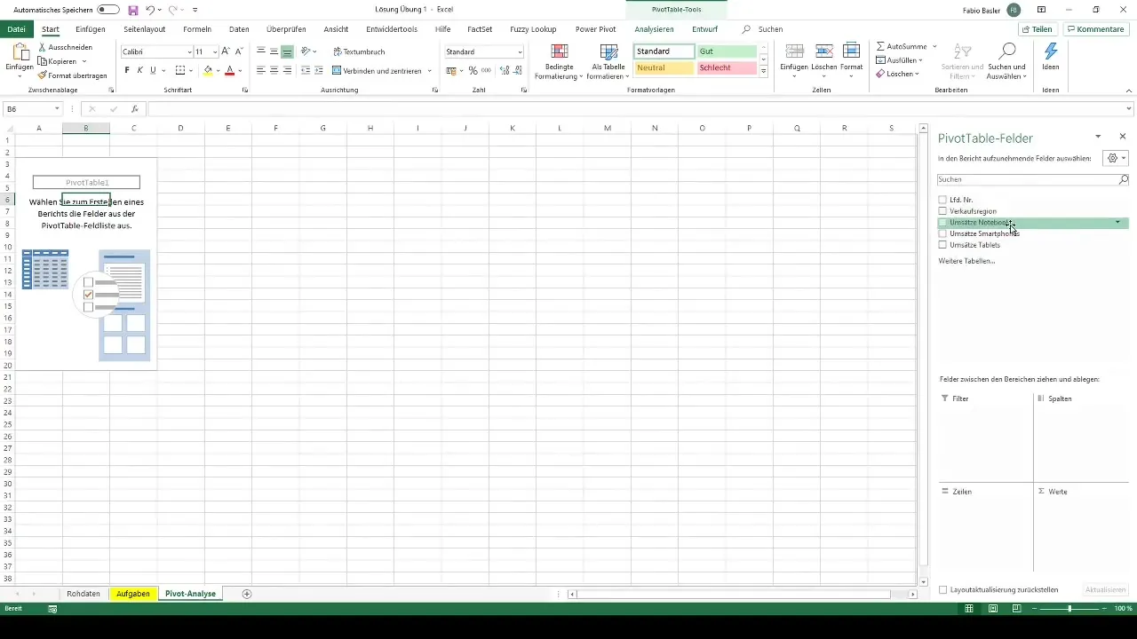
Task: Check the Lfd. Nr. field
Action: 942,200
